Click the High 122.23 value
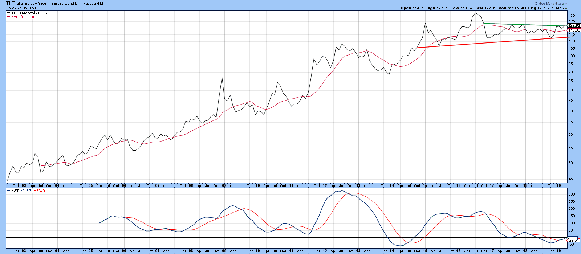Image resolution: width=581 pixels, height=254 pixels. coord(437,8)
